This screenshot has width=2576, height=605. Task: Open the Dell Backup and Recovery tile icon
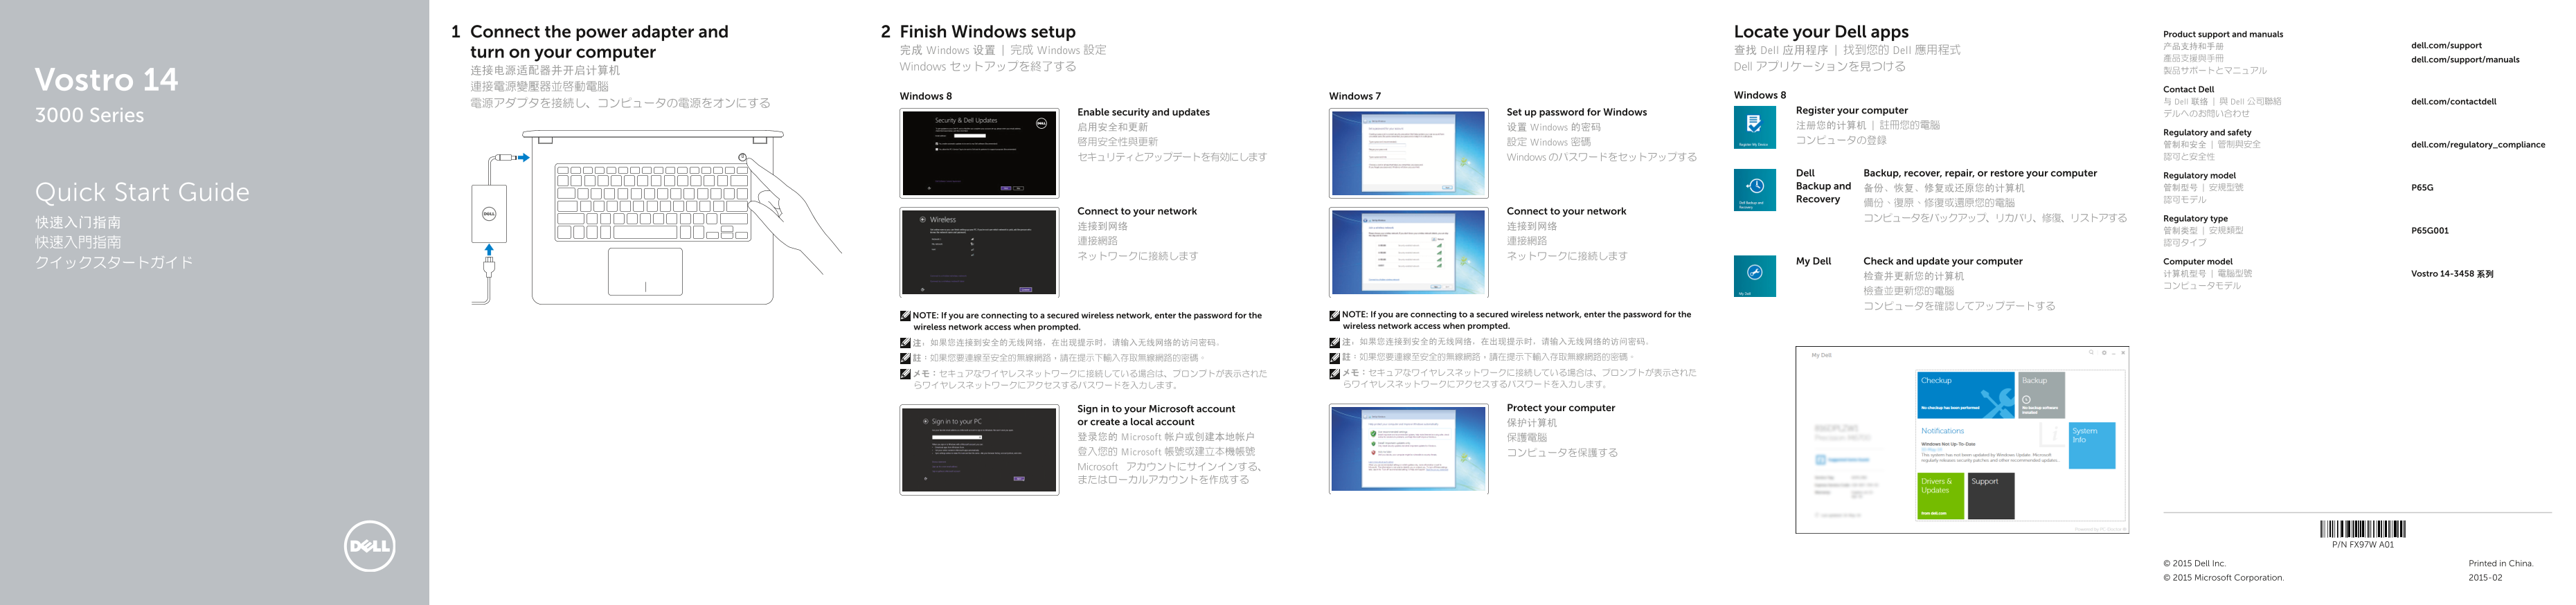tap(1754, 190)
